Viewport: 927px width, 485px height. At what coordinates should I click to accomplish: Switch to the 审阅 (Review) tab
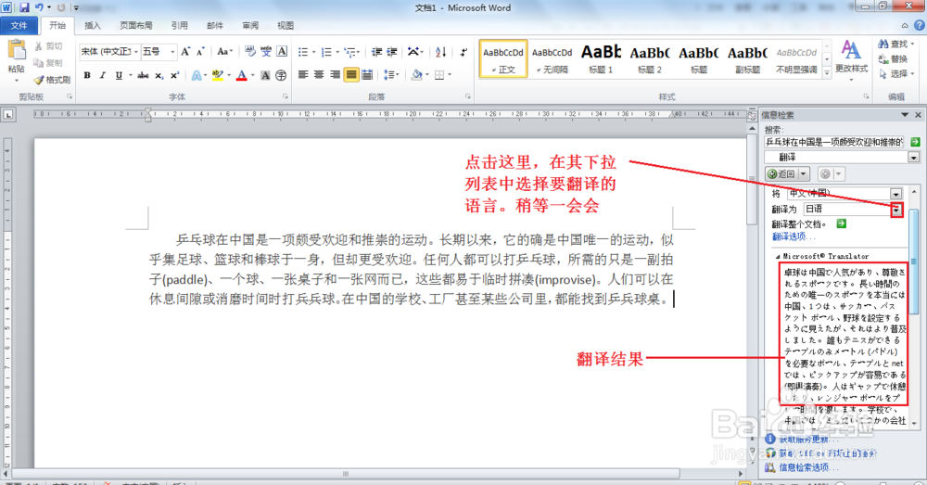(250, 25)
